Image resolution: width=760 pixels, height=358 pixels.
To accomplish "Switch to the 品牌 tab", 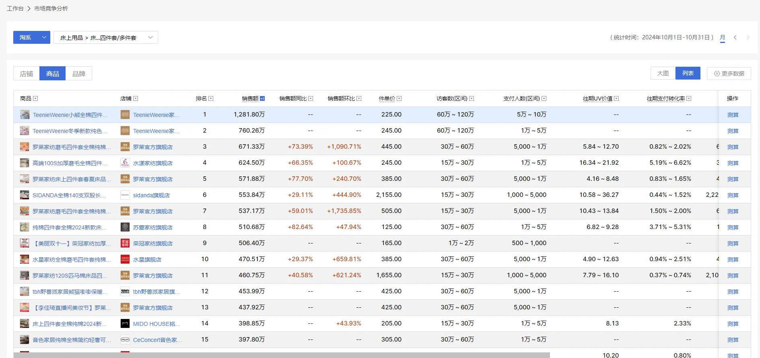I will click(79, 74).
